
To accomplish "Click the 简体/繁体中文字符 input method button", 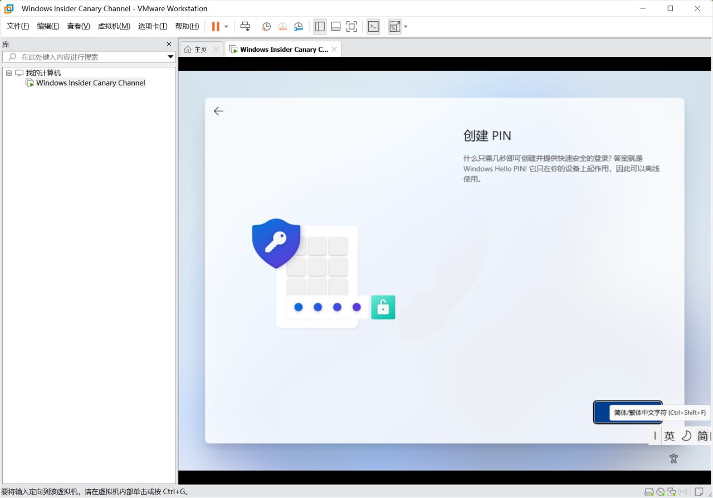I will point(628,412).
